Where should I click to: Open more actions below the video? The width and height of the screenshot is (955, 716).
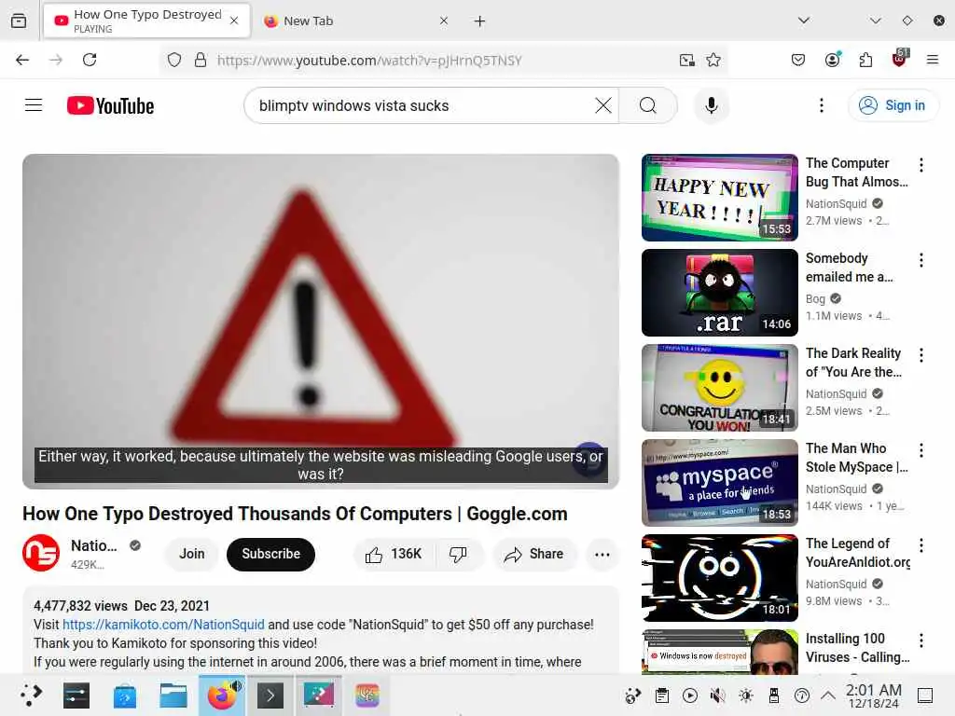602,554
